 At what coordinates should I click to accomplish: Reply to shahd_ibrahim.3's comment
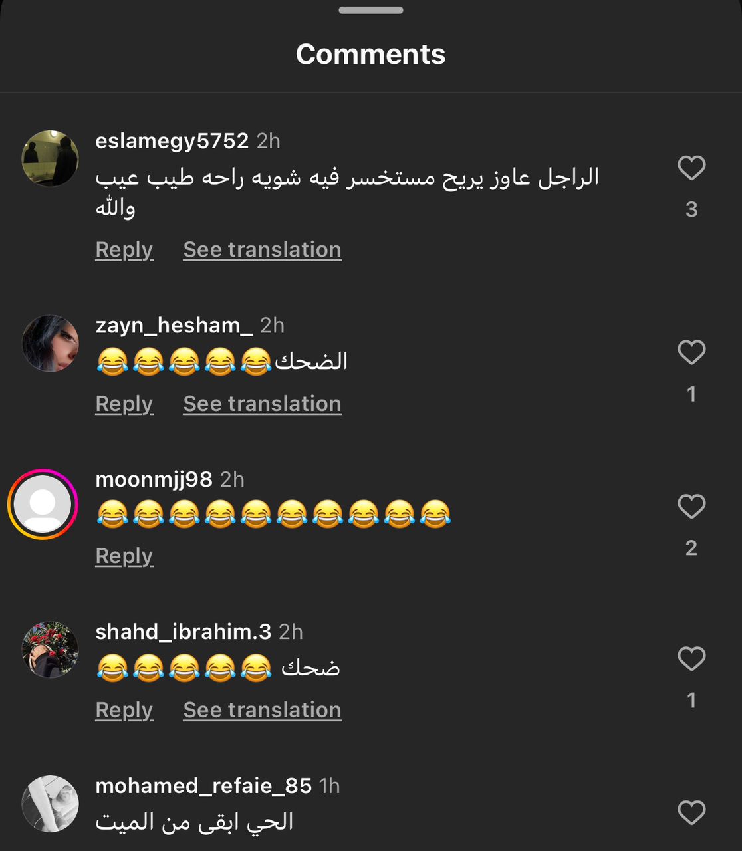click(x=124, y=711)
